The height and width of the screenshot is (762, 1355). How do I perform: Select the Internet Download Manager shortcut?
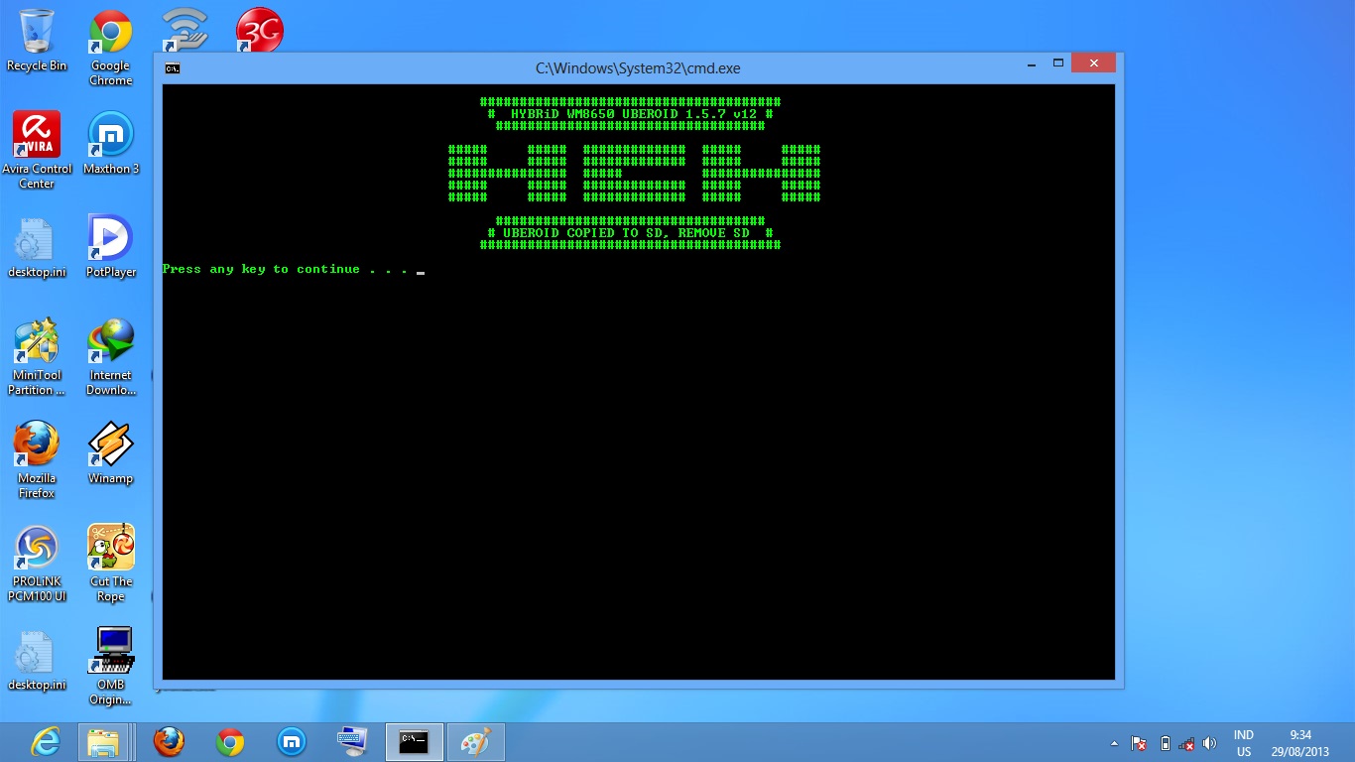(x=110, y=357)
